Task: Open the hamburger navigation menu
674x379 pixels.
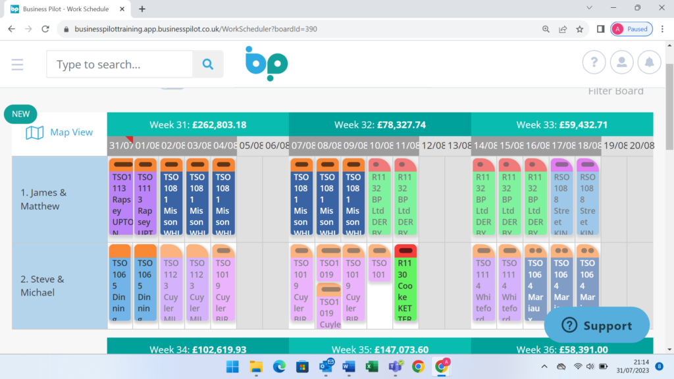Action: tap(17, 64)
